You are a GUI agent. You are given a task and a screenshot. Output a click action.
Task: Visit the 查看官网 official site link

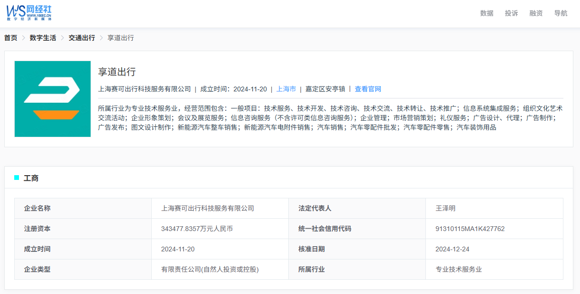pos(368,89)
